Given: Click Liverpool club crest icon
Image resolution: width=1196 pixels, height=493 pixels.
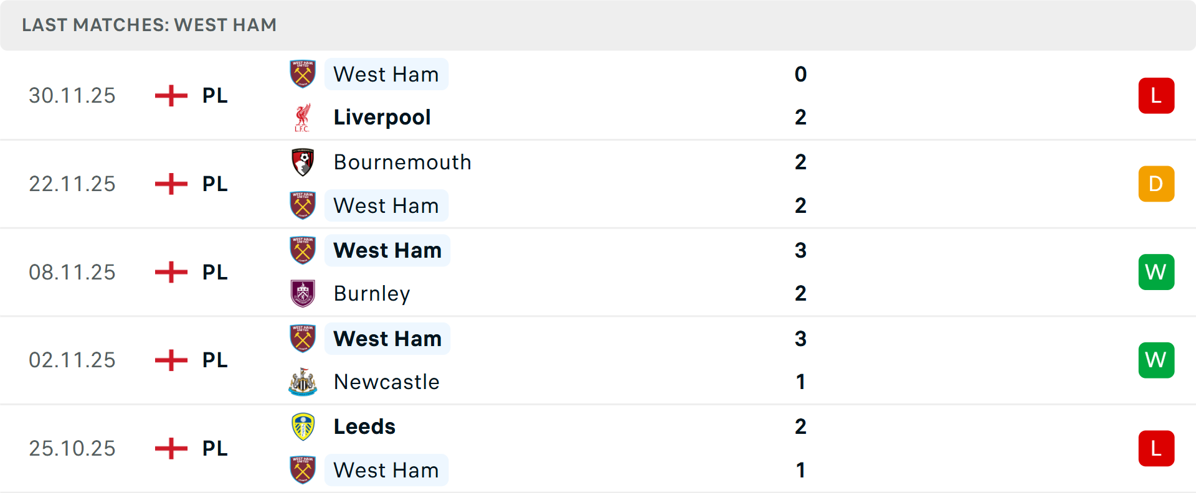Looking at the screenshot, I should click(303, 118).
